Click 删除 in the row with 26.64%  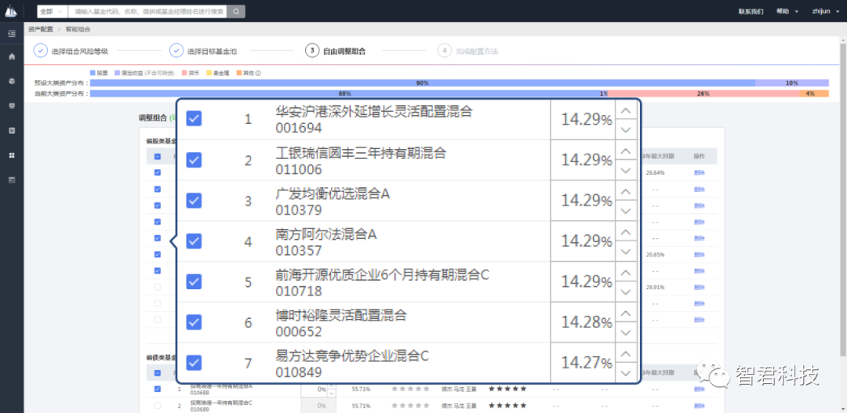click(x=699, y=172)
